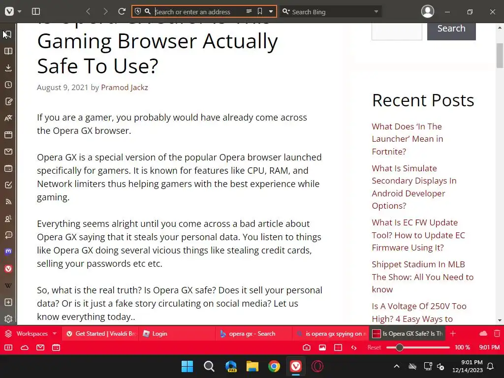Open the Mail panel in sidebar
Screen dimensions: 504x378
[x=8, y=152]
